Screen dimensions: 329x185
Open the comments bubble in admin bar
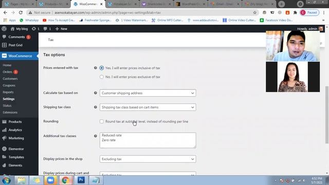pos(47,29)
